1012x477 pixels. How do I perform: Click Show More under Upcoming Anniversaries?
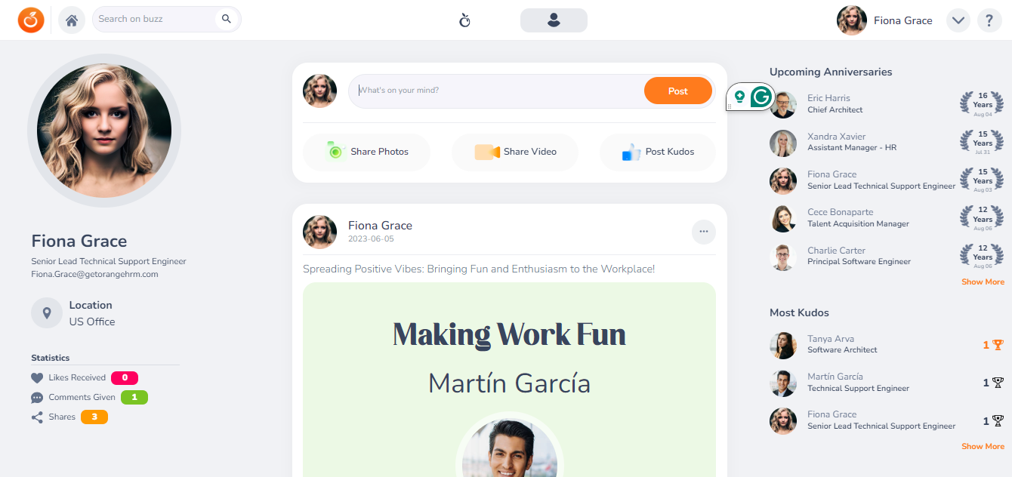coord(983,282)
